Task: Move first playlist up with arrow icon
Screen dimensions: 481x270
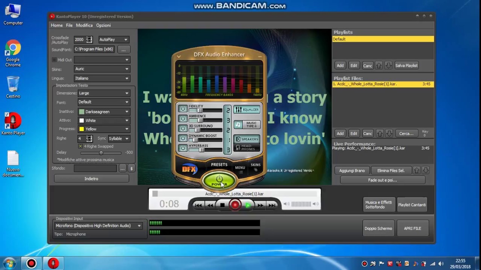Action: click(379, 66)
